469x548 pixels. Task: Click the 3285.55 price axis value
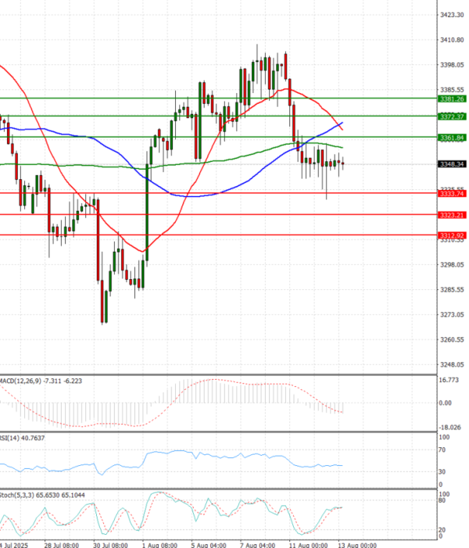pyautogui.click(x=452, y=289)
